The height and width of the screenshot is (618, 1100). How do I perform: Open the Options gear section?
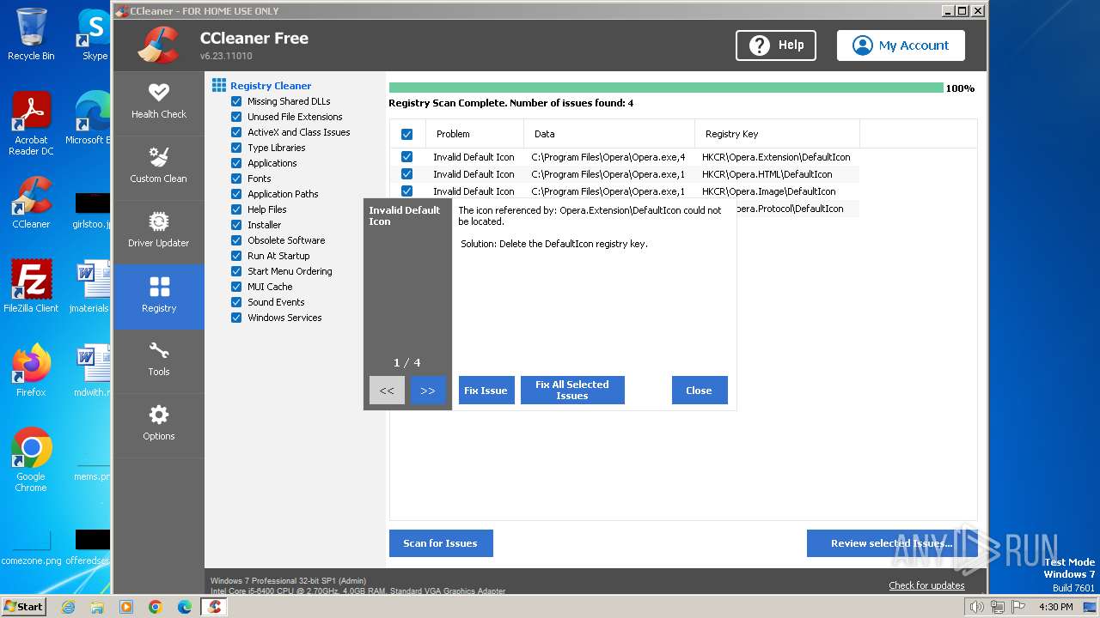tap(159, 425)
